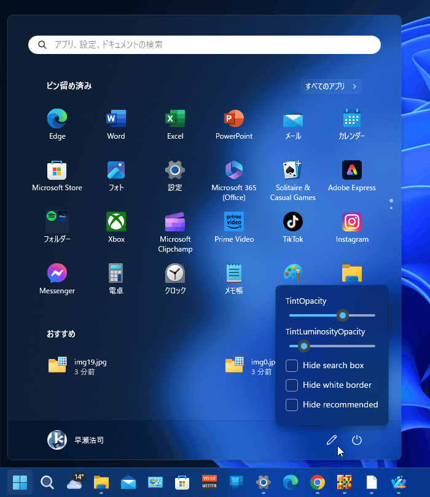Screen dimensions: 430x497
Task: Open recommended file img0.jpg
Action: click(250, 366)
